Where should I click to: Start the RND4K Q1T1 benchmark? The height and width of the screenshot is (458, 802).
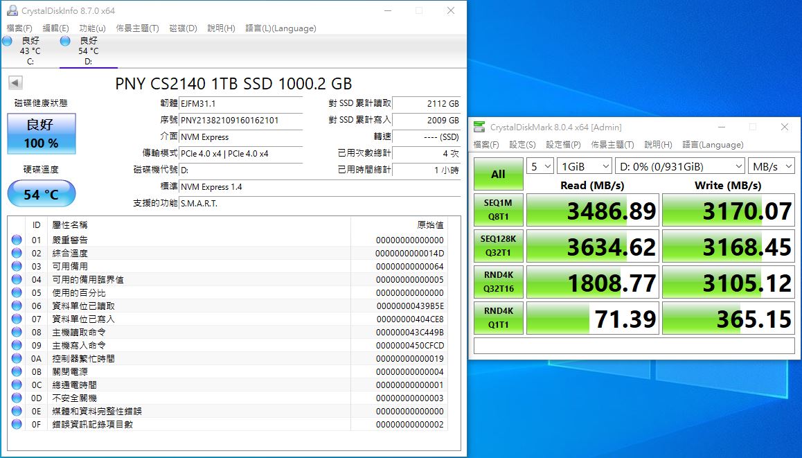tap(498, 317)
